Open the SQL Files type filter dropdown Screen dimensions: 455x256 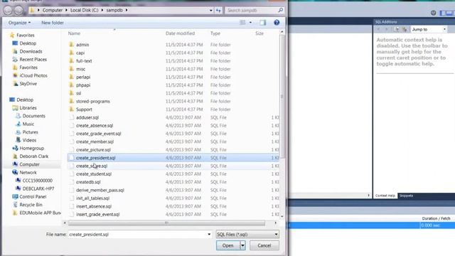tap(247, 234)
